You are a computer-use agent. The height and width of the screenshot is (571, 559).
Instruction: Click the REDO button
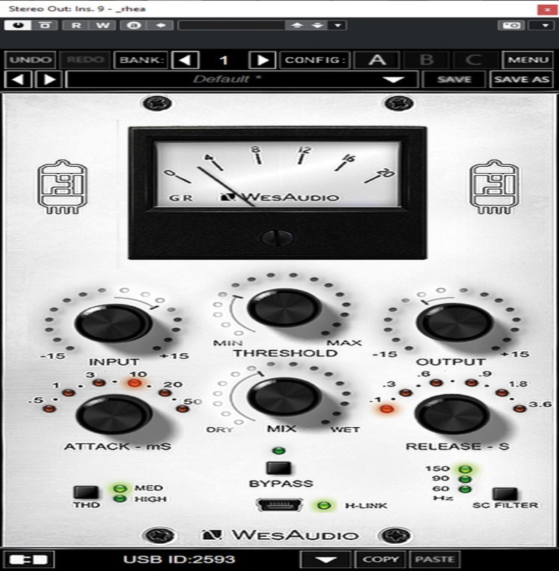point(85,60)
